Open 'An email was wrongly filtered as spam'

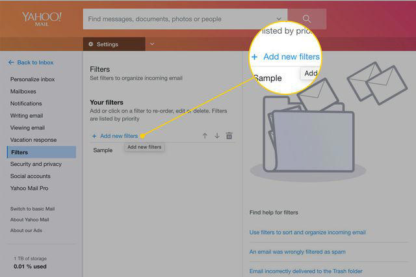pos(298,252)
